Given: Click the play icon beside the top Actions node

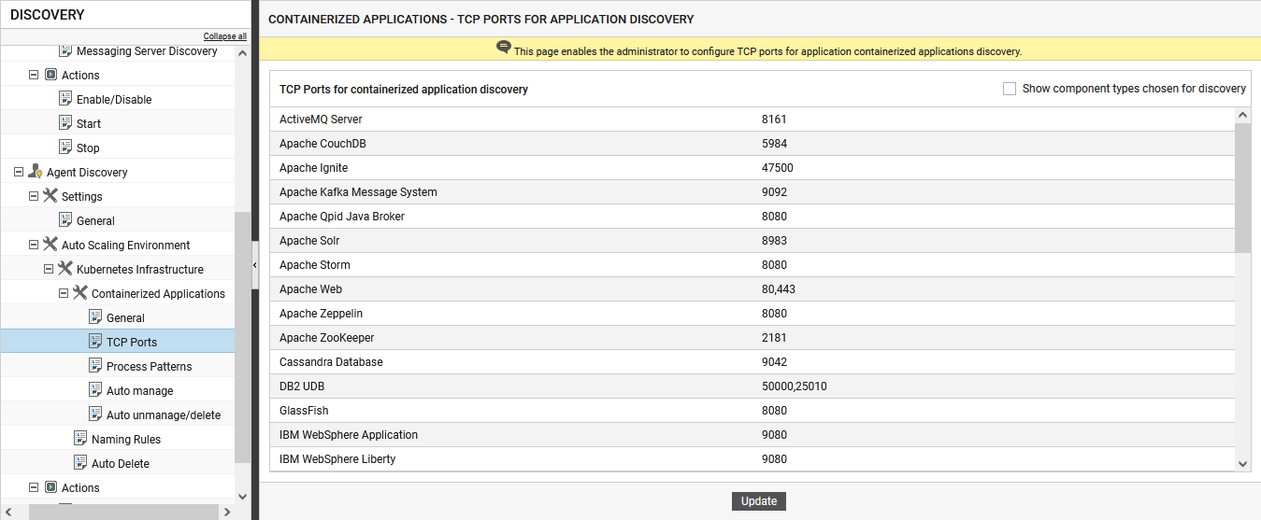Looking at the screenshot, I should coord(50,75).
